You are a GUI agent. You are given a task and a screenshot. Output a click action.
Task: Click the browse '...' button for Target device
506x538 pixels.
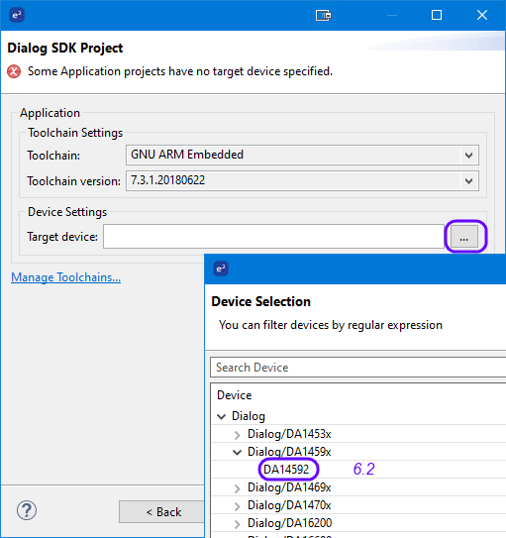464,237
